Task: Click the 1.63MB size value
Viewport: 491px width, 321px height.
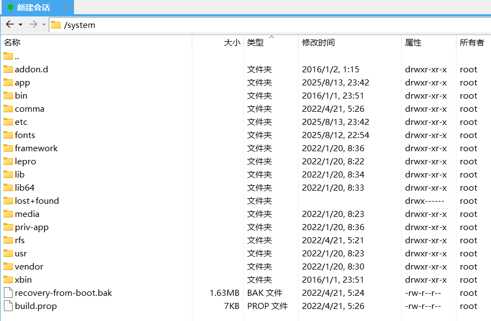Action: tap(224, 293)
